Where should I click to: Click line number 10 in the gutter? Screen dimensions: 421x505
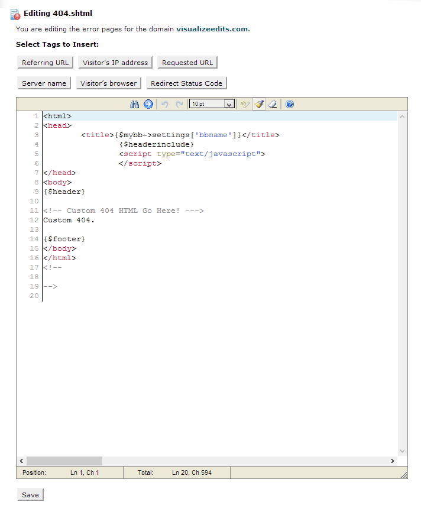click(x=34, y=201)
